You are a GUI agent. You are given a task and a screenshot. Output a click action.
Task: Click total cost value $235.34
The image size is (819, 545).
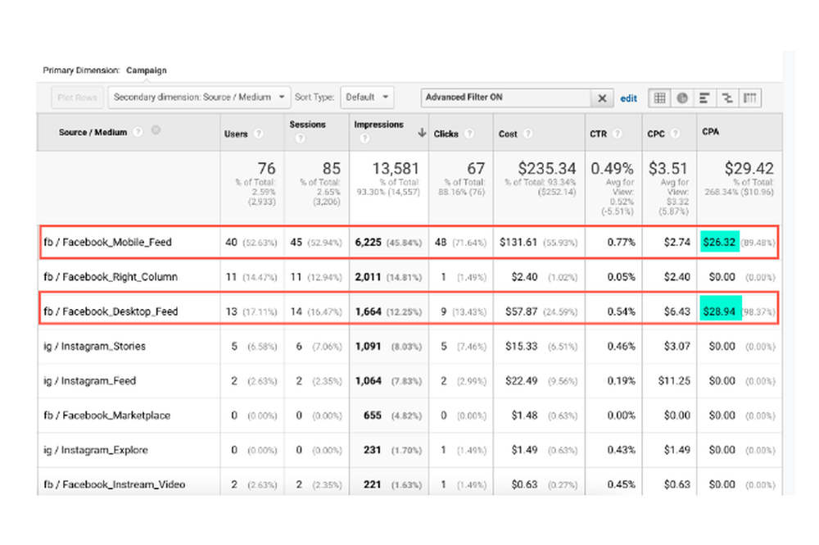click(547, 168)
